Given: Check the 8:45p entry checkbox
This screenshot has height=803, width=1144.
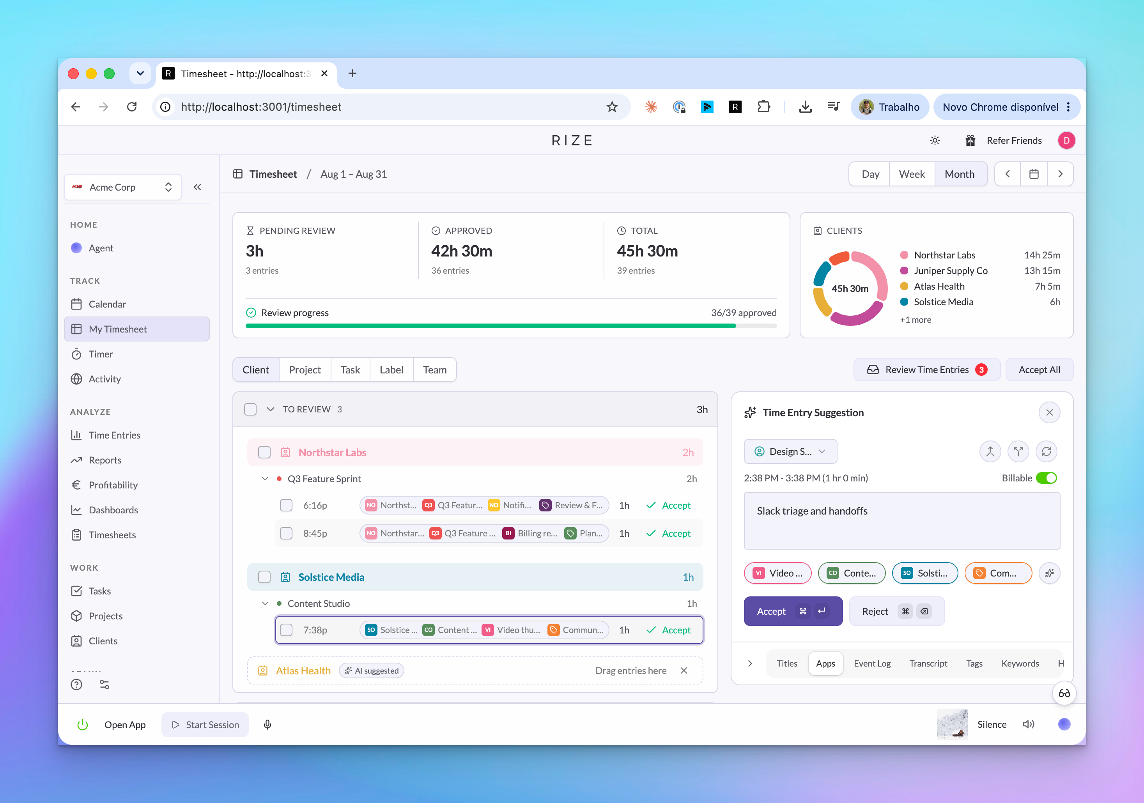Looking at the screenshot, I should pyautogui.click(x=286, y=534).
